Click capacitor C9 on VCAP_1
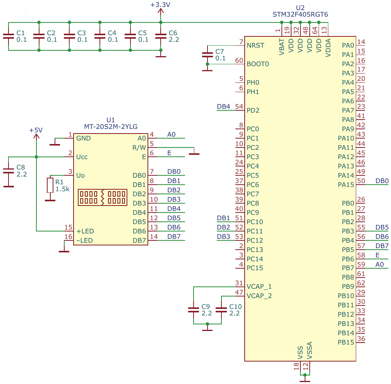This screenshot has width=391, height=384. (194, 310)
